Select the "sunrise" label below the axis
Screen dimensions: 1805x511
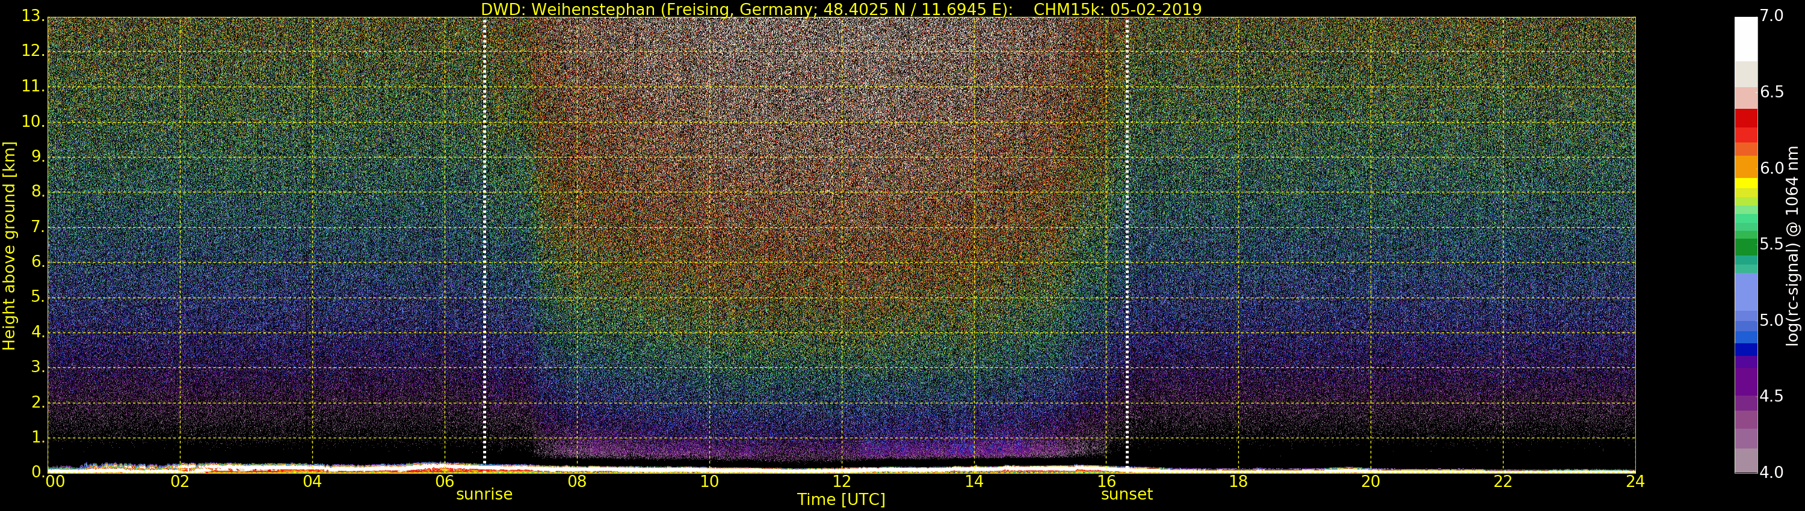[484, 494]
